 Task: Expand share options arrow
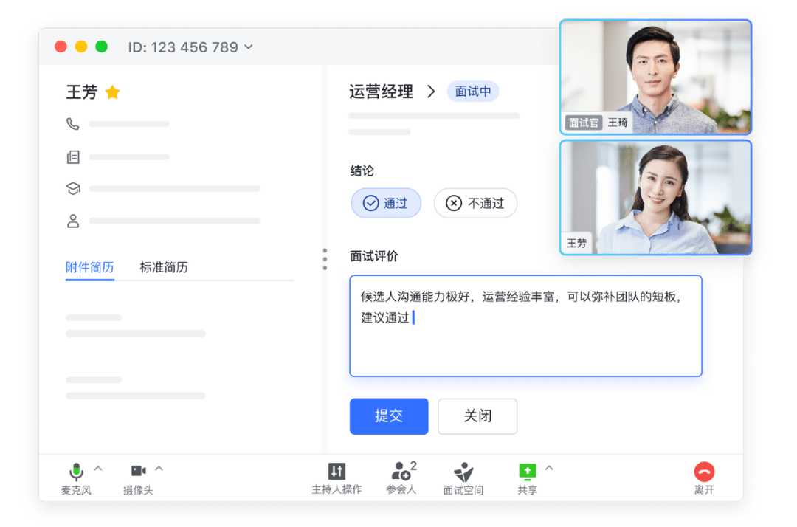549,469
